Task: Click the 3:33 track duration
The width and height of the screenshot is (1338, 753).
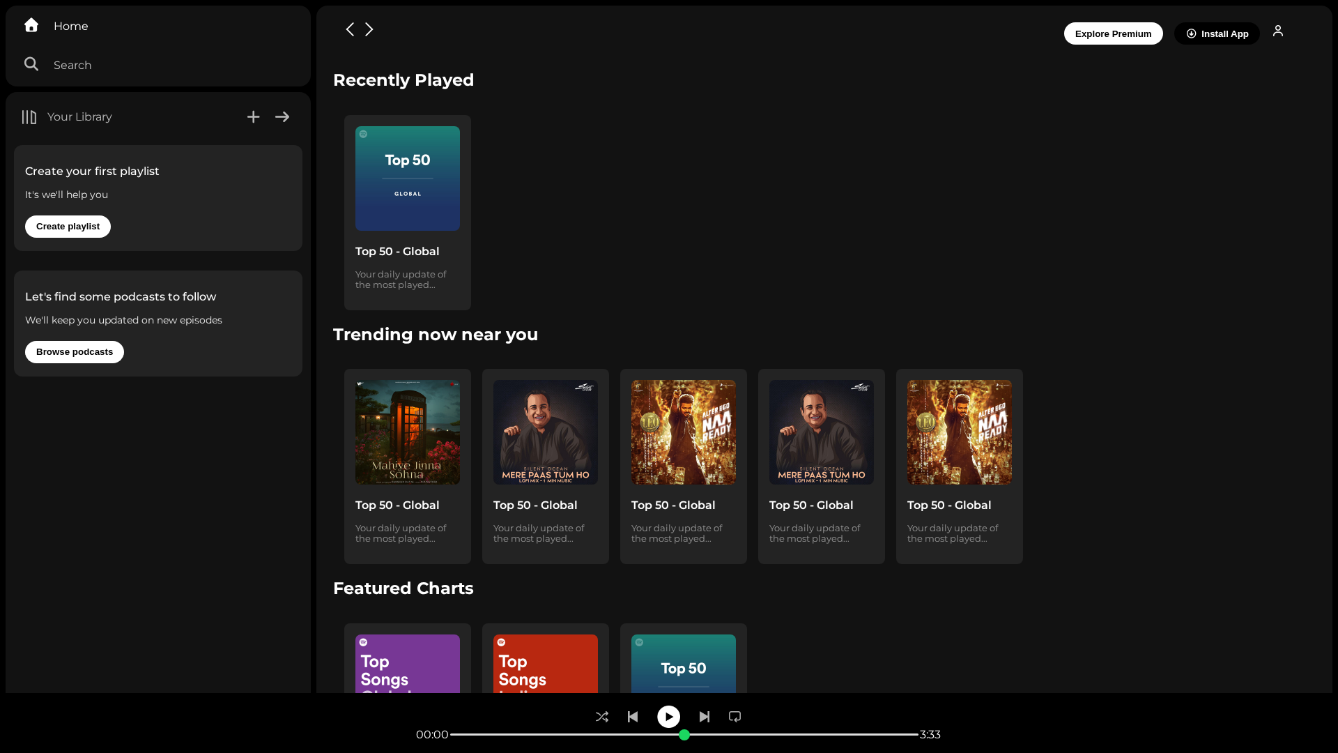Action: pyautogui.click(x=930, y=735)
